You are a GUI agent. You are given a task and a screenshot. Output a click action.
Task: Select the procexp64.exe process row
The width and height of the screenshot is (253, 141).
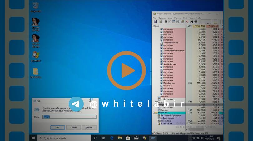(188, 123)
